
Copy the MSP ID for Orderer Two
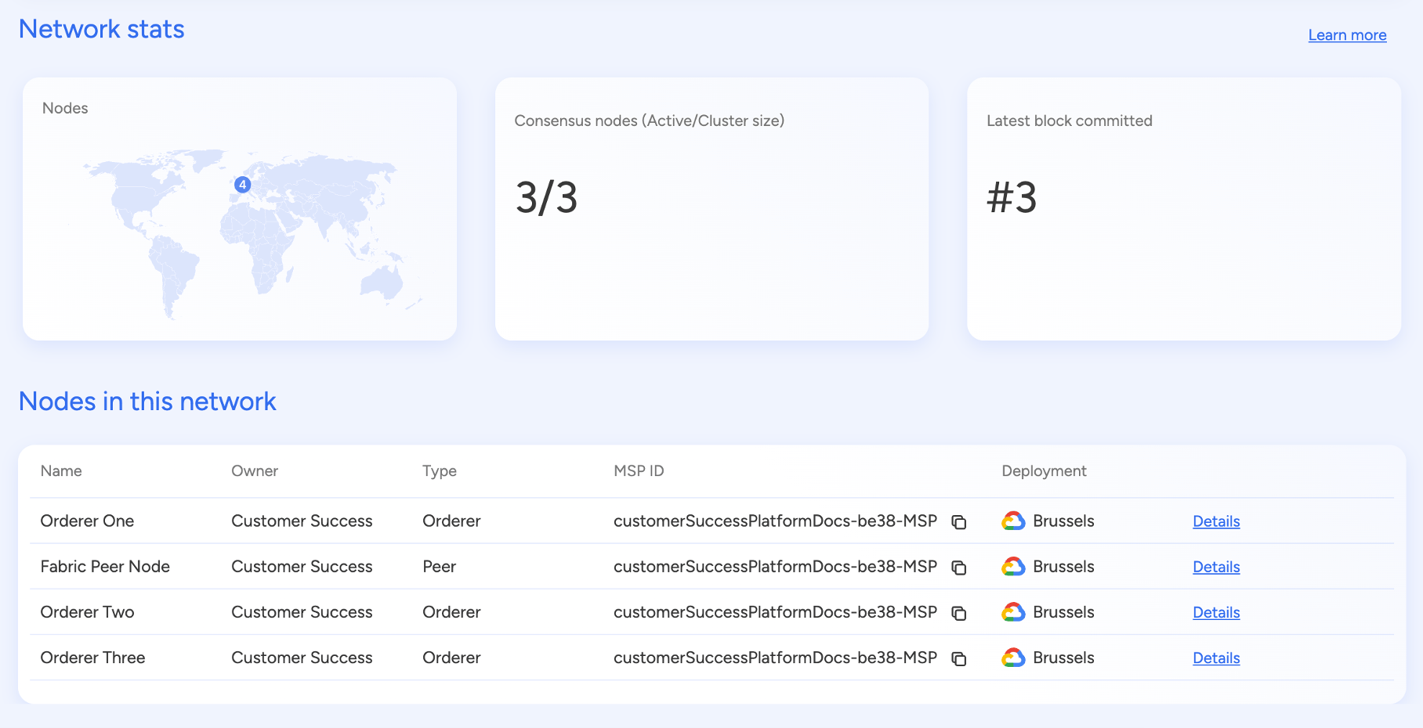tap(959, 613)
